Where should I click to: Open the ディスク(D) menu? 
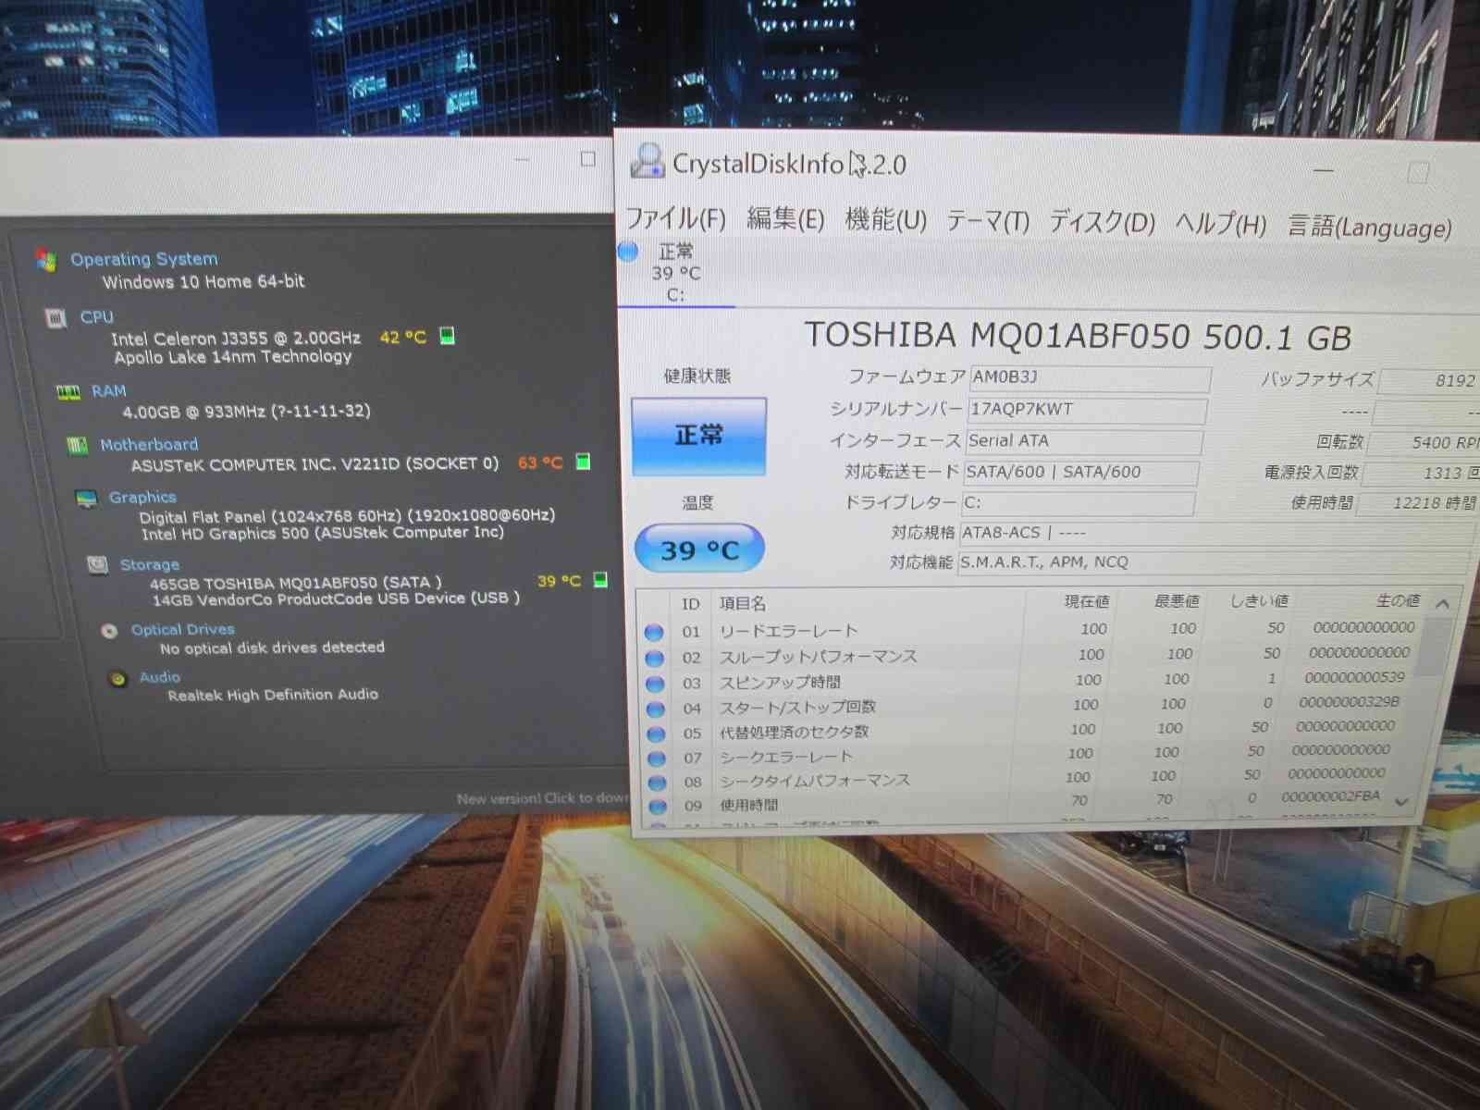pyautogui.click(x=1102, y=222)
